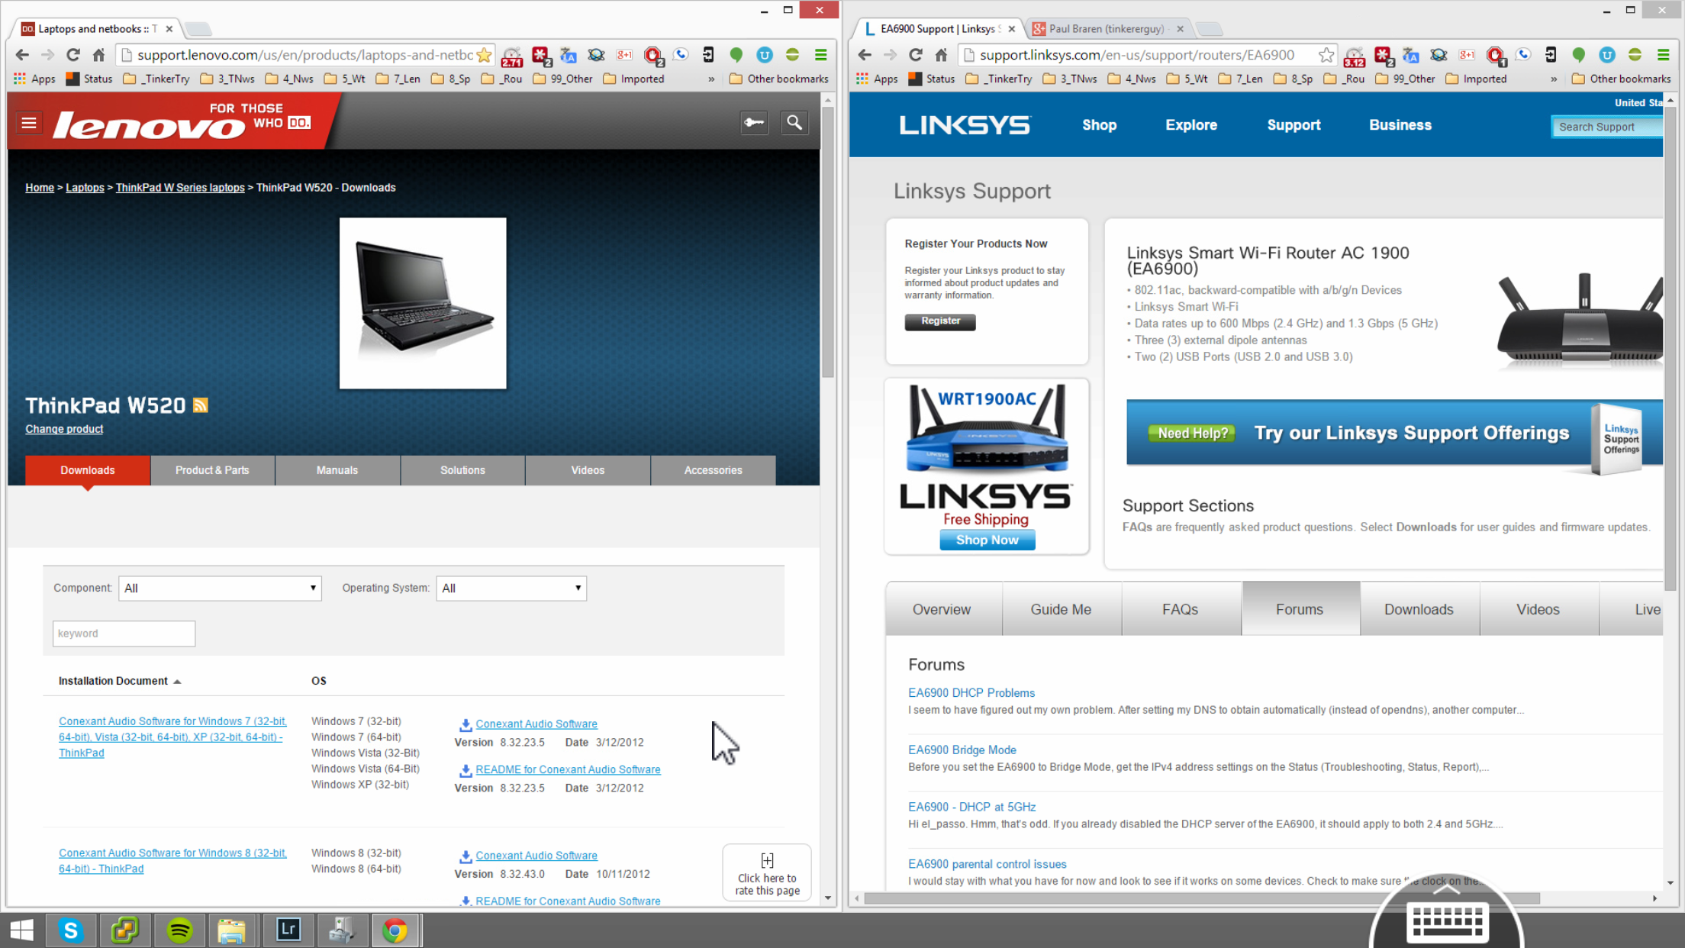Switch to Linksys FAQs tab
This screenshot has height=948, width=1685.
coord(1180,609)
